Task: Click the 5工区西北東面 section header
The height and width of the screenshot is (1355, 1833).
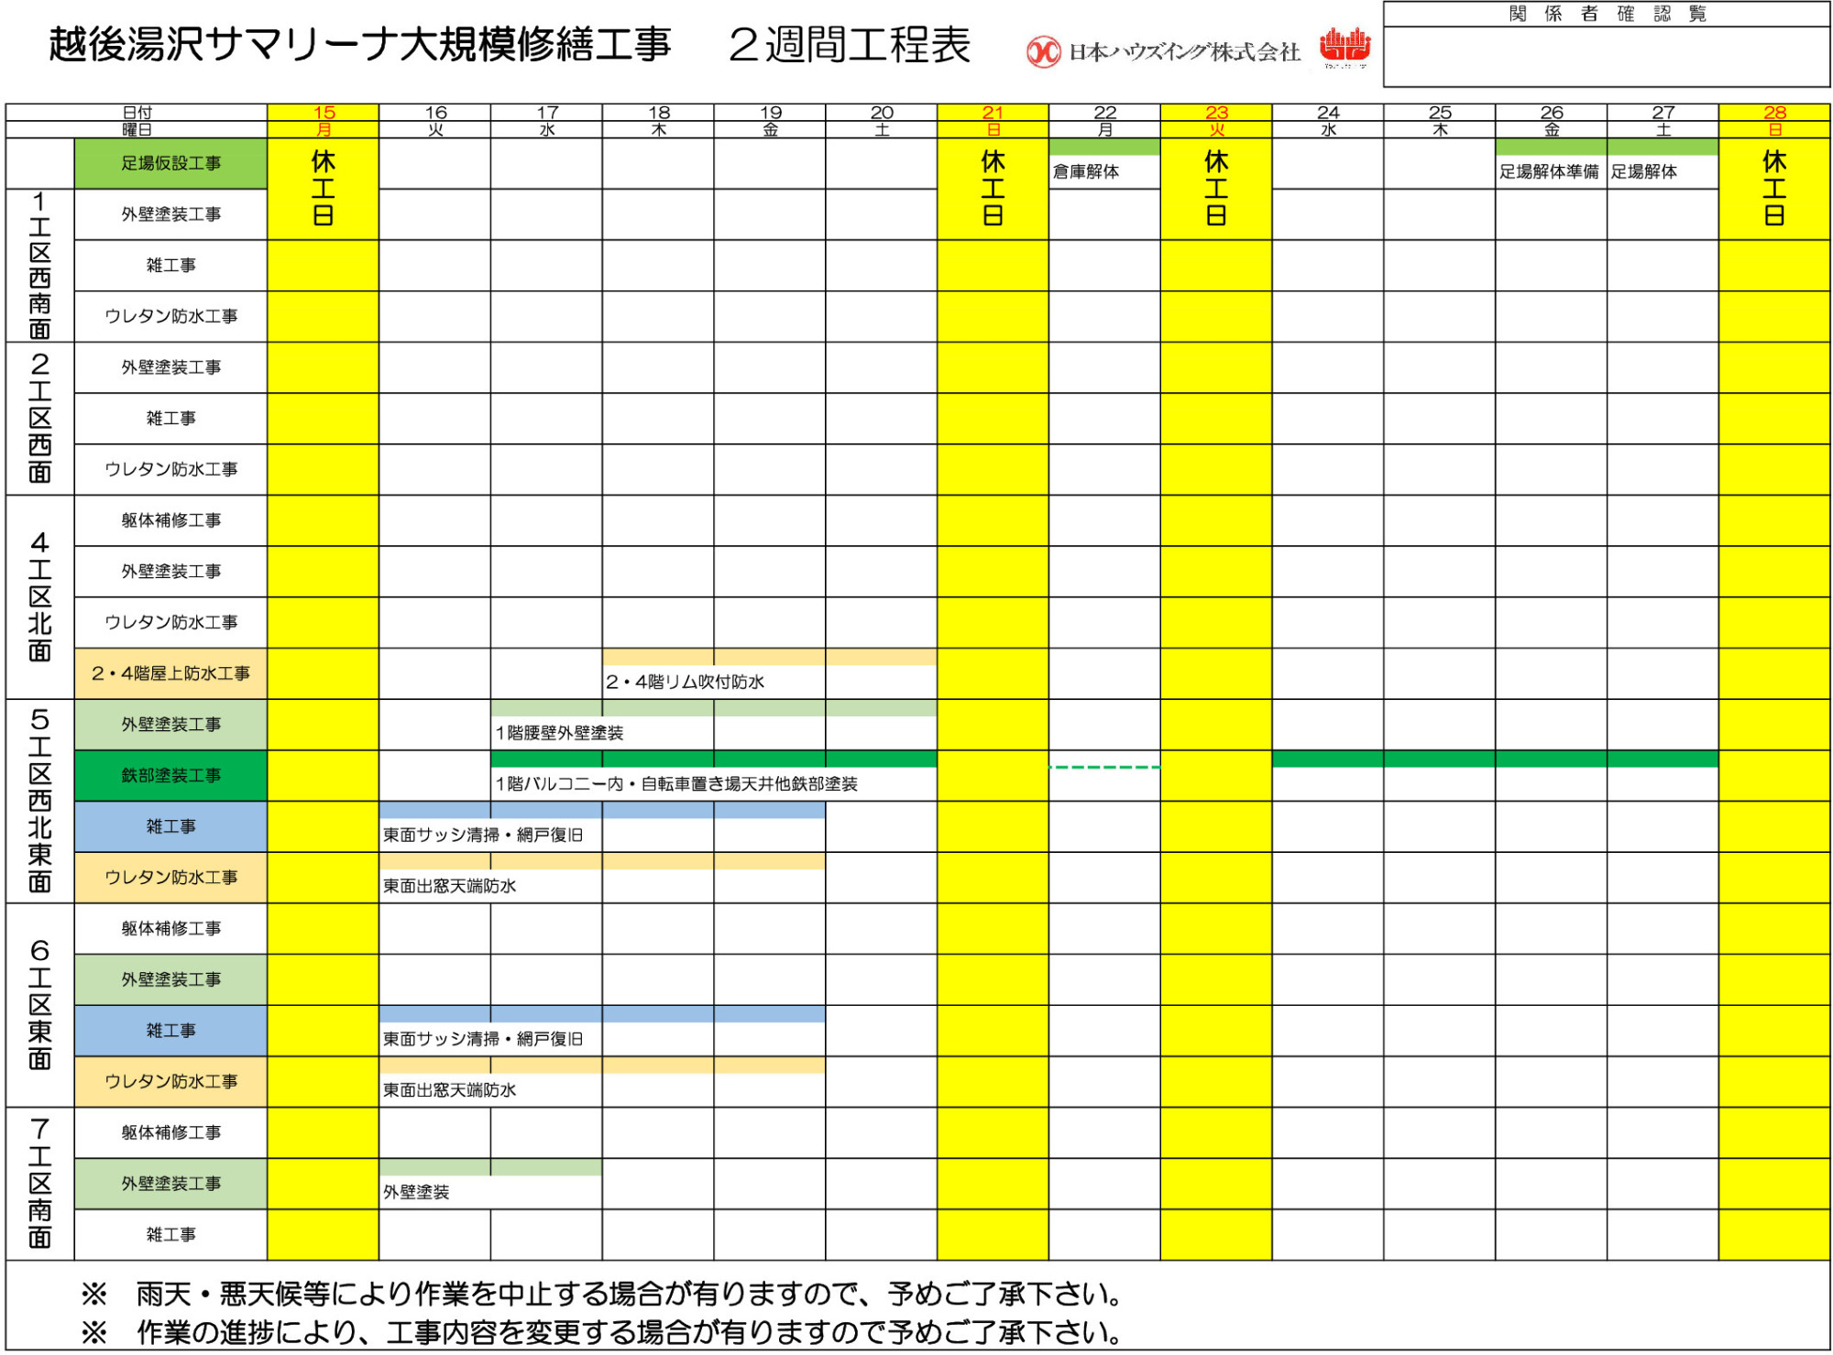Action: [x=39, y=802]
